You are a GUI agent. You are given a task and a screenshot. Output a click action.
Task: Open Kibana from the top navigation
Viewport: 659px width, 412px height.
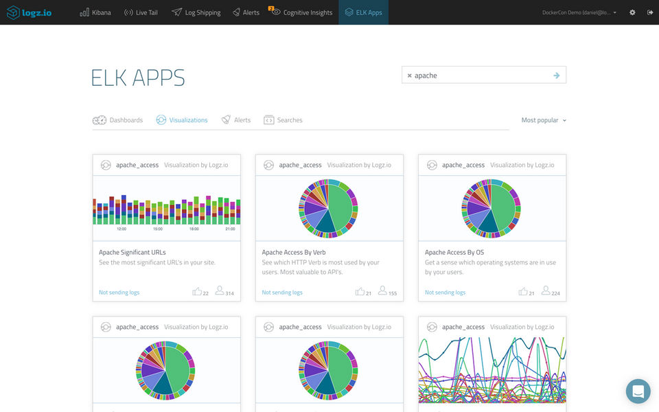95,12
